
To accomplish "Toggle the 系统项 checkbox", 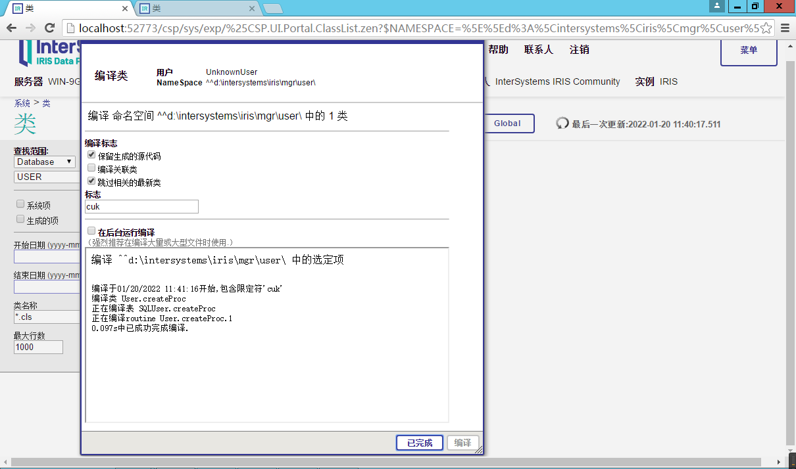I will pyautogui.click(x=20, y=204).
